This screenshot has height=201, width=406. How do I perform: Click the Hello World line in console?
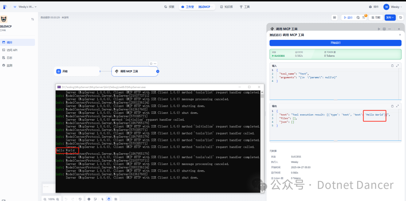pos(65,150)
